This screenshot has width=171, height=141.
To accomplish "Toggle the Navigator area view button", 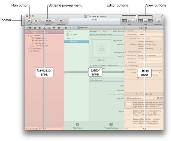I will 141,21.
